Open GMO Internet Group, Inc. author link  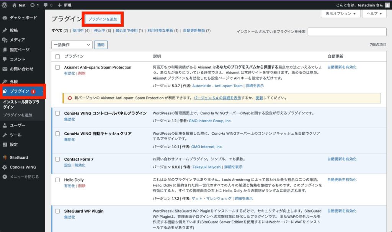pos(210,121)
